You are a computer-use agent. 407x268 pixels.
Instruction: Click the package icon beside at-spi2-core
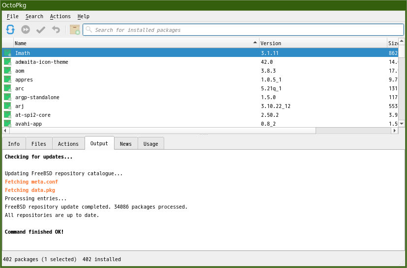(x=7, y=114)
